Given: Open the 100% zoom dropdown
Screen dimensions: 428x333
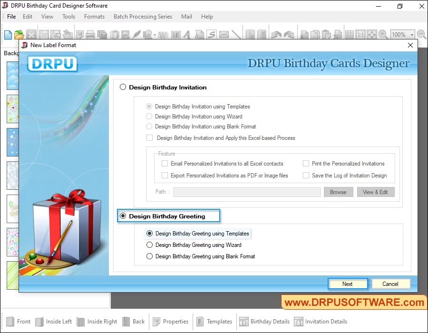Looking at the screenshot, I should 412,34.
